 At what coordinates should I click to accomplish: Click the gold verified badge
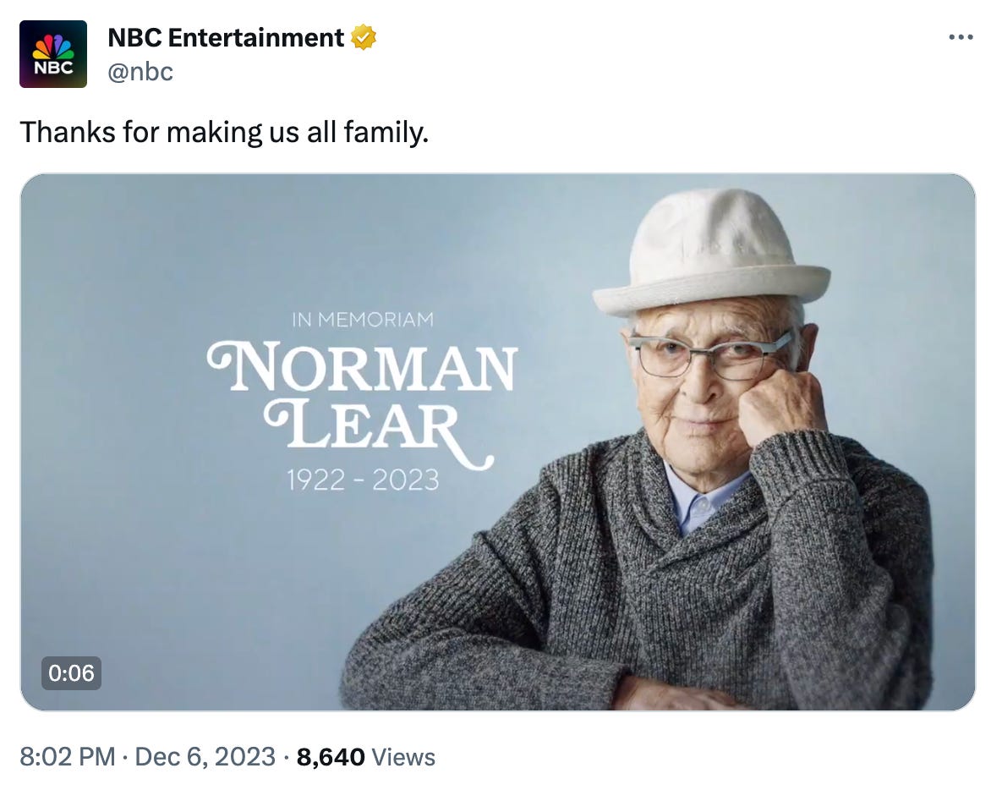point(364,38)
